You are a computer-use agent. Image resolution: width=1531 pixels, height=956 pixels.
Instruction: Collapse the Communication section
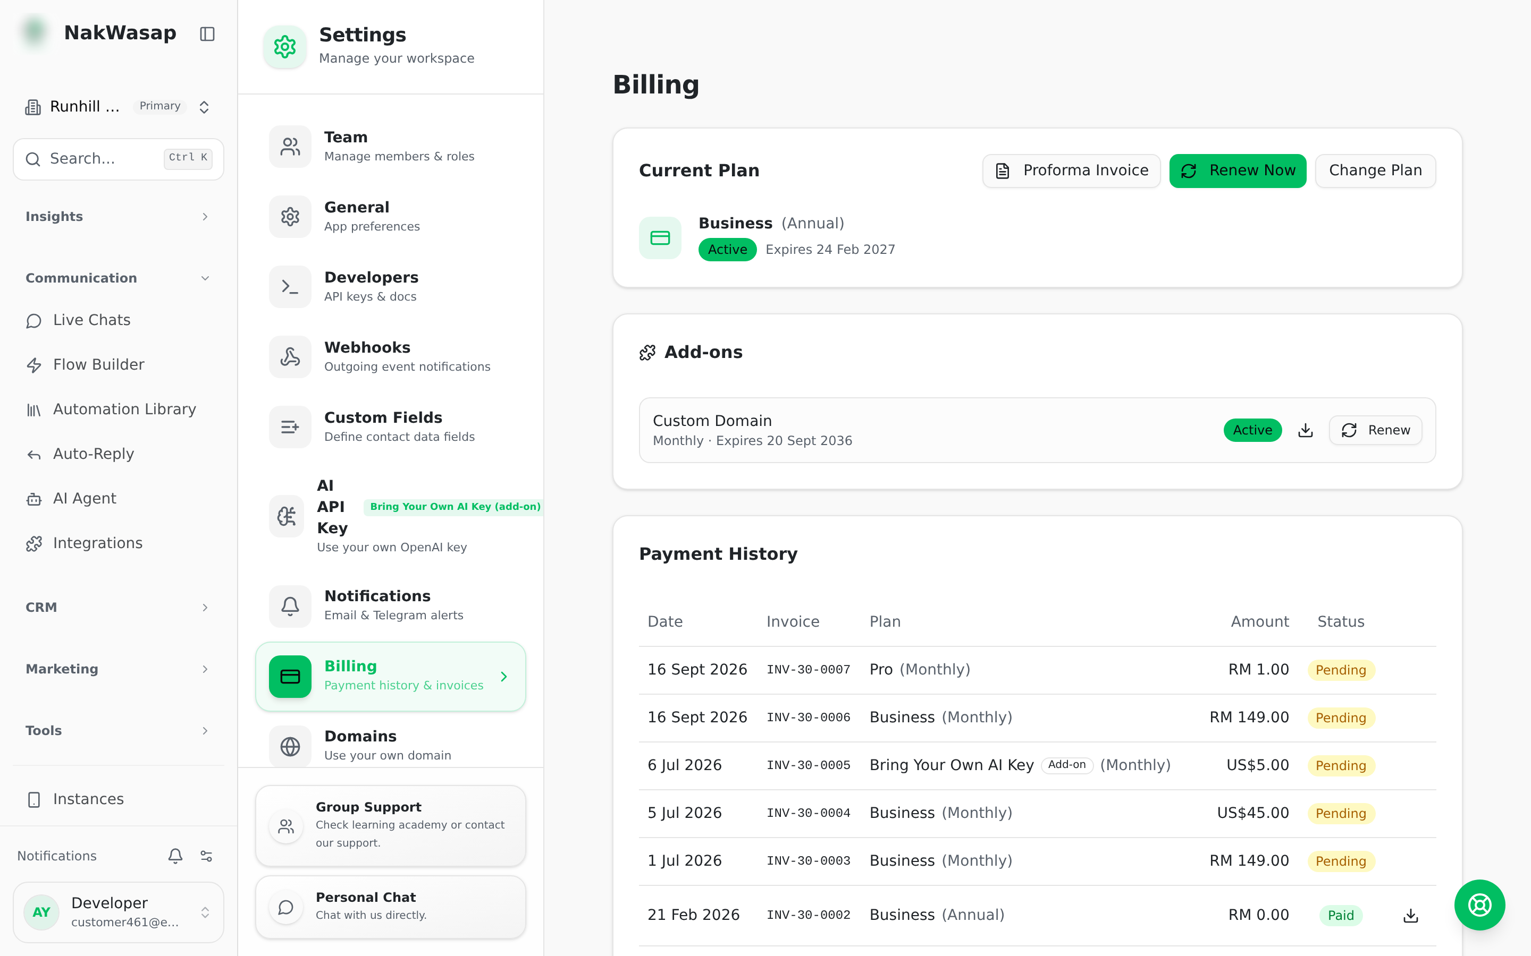(119, 278)
